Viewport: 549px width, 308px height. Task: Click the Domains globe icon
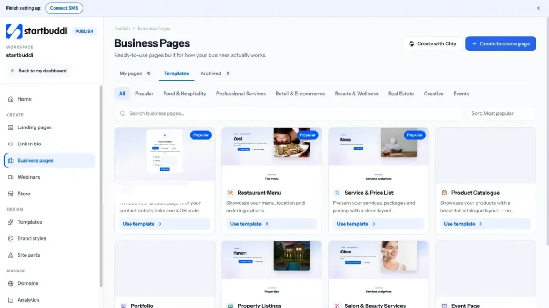pyautogui.click(x=11, y=283)
